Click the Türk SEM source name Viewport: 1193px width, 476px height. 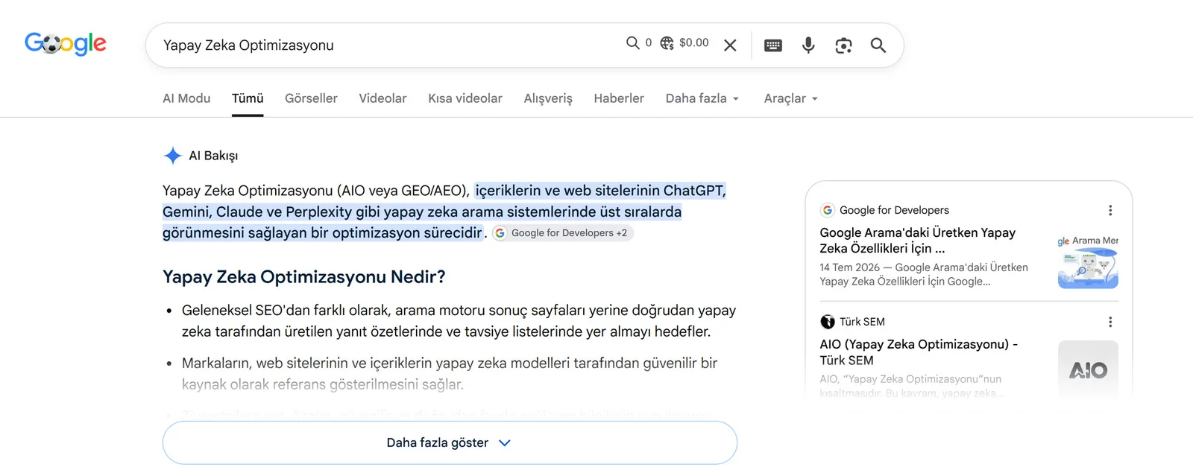click(x=862, y=322)
